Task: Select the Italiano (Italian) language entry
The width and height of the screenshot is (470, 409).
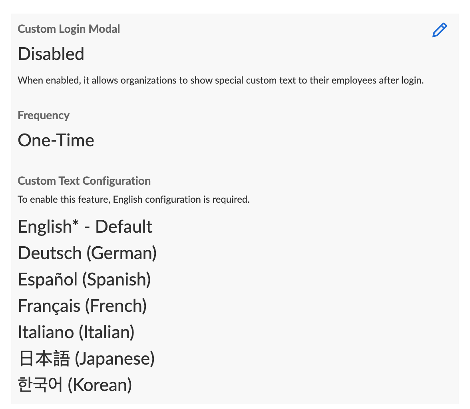Action: (76, 332)
